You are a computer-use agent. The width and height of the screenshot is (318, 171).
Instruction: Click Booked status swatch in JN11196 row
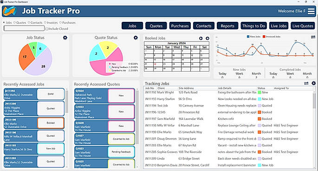259,112
